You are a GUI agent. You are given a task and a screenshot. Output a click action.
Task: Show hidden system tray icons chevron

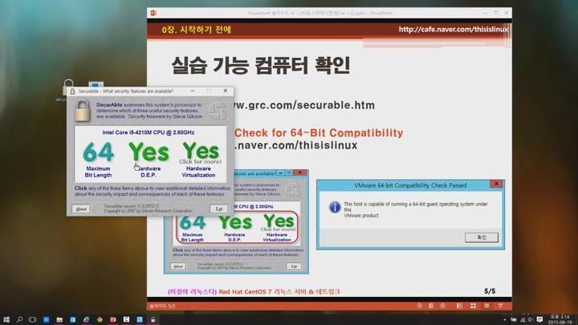[x=505, y=320]
